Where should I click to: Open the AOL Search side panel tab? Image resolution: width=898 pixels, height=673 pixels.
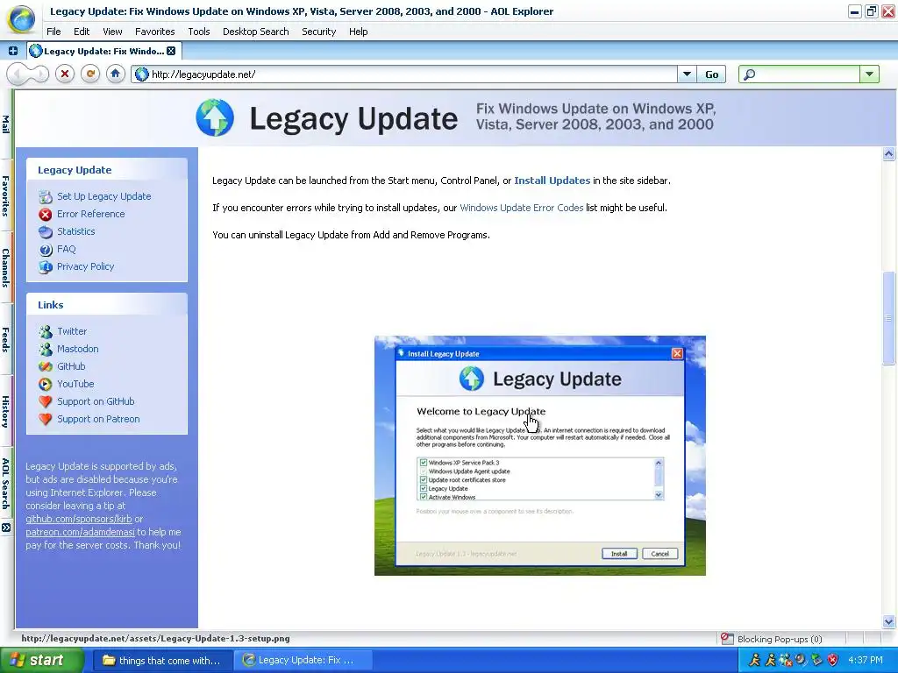6,484
